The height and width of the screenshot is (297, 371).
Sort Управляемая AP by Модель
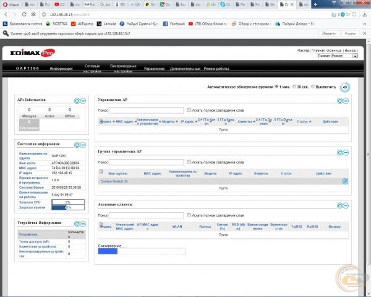(168, 121)
